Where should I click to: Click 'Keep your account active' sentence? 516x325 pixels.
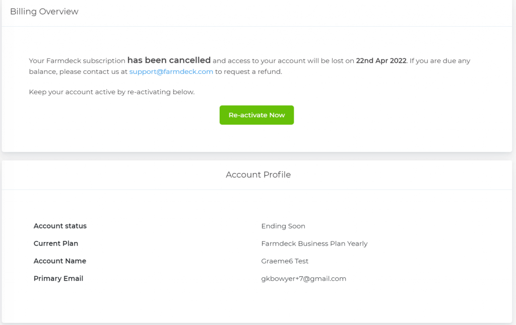point(111,92)
